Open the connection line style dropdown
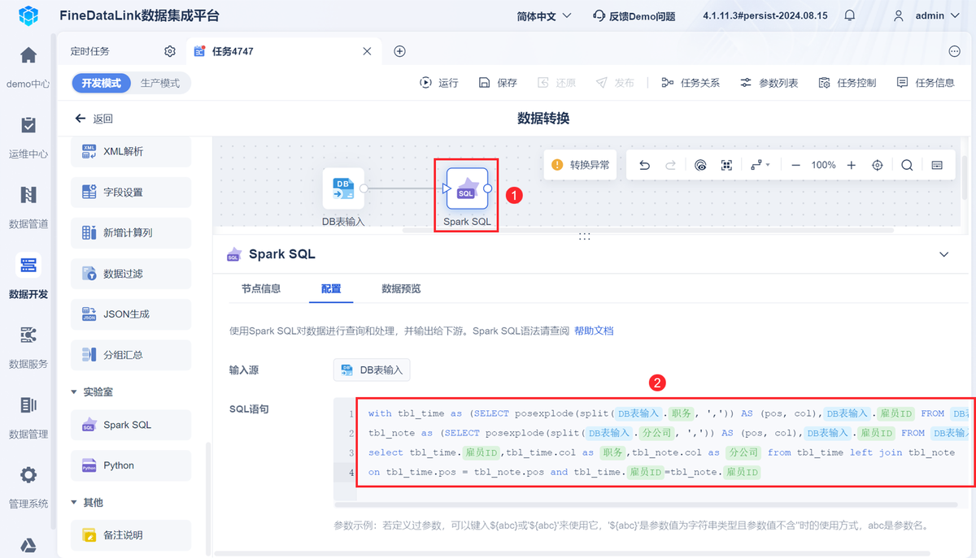Image resolution: width=976 pixels, height=558 pixels. [x=760, y=165]
